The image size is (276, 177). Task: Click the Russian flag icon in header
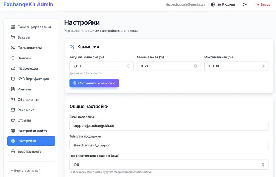[219, 4]
